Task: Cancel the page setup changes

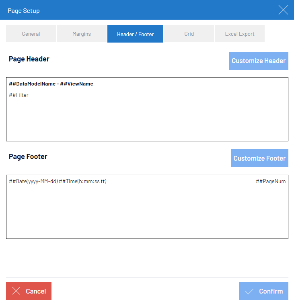Action: tap(29, 291)
